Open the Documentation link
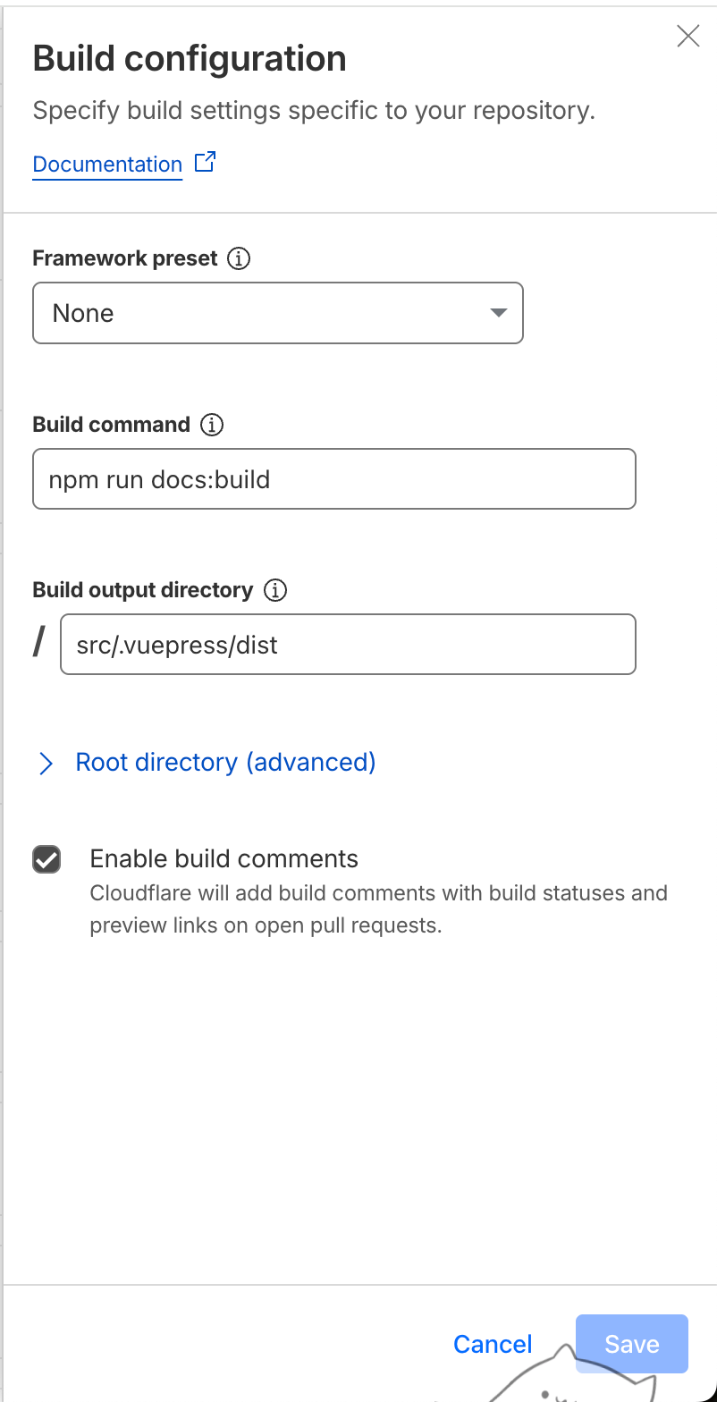 [107, 165]
